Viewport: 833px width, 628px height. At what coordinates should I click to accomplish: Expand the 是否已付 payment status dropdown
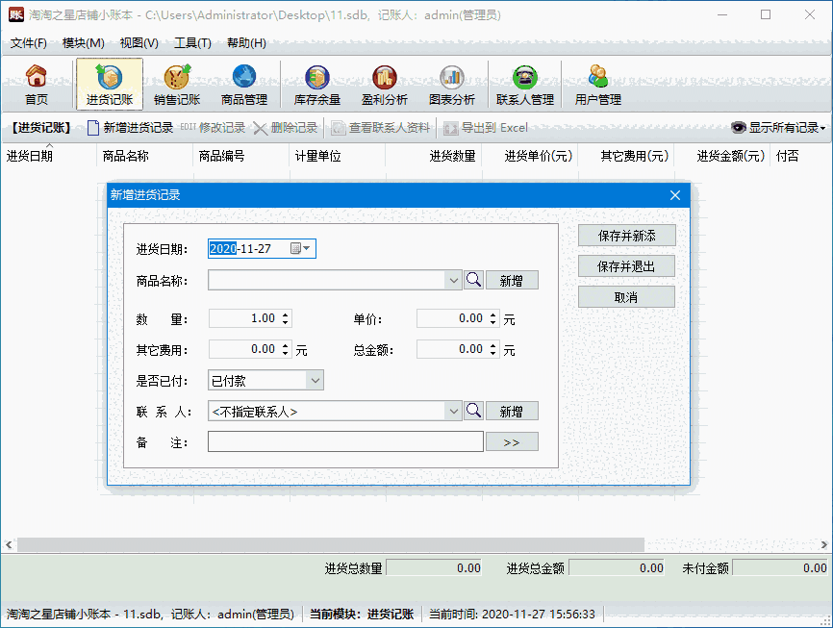315,381
